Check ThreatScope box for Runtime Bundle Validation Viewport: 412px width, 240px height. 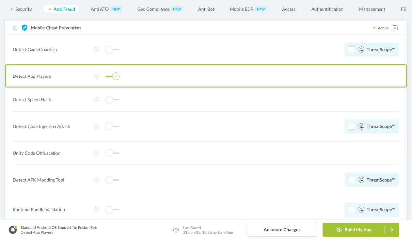352,210
